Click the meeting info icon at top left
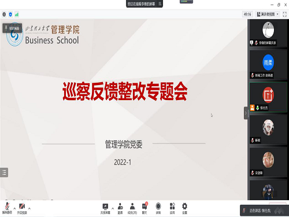 coord(4,14)
